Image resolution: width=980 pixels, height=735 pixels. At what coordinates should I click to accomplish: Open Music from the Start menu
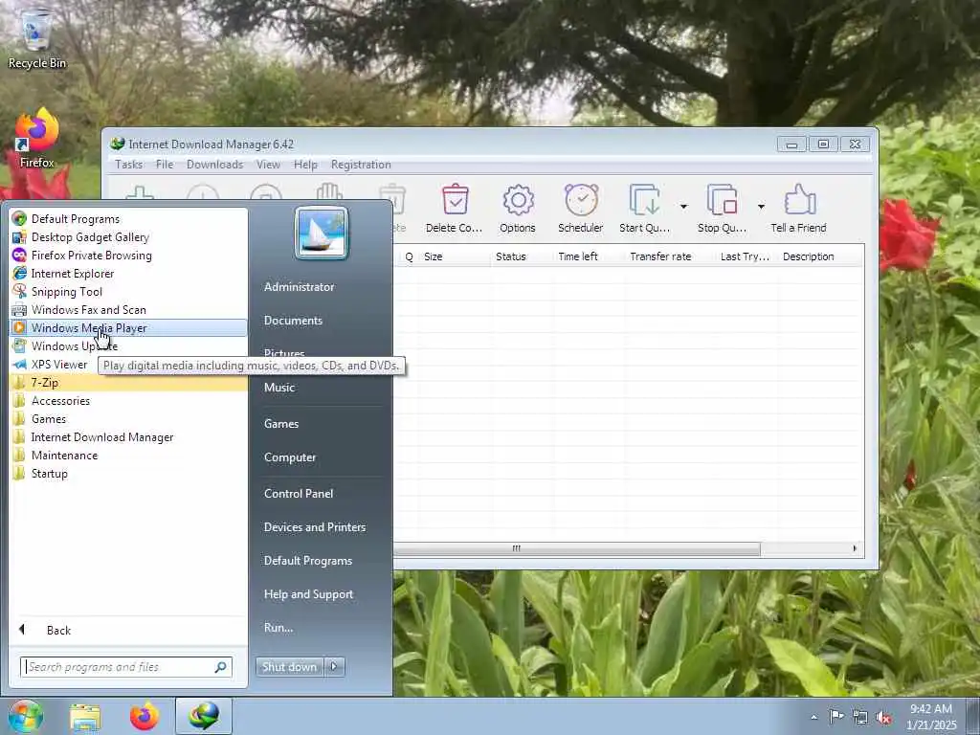[279, 388]
